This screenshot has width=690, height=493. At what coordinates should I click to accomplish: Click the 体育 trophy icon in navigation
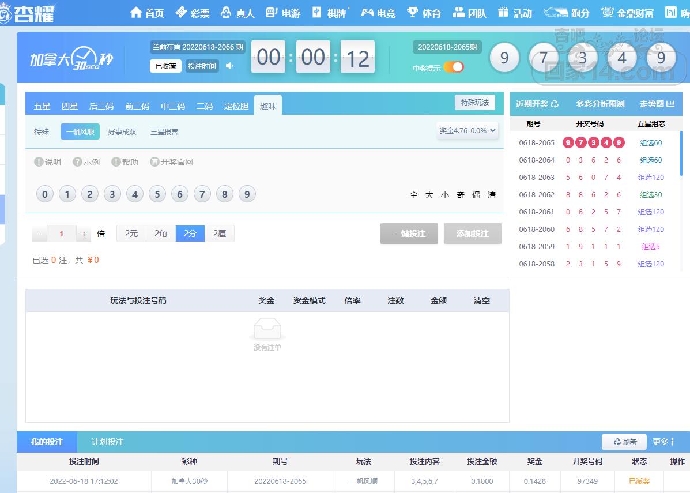pos(412,13)
